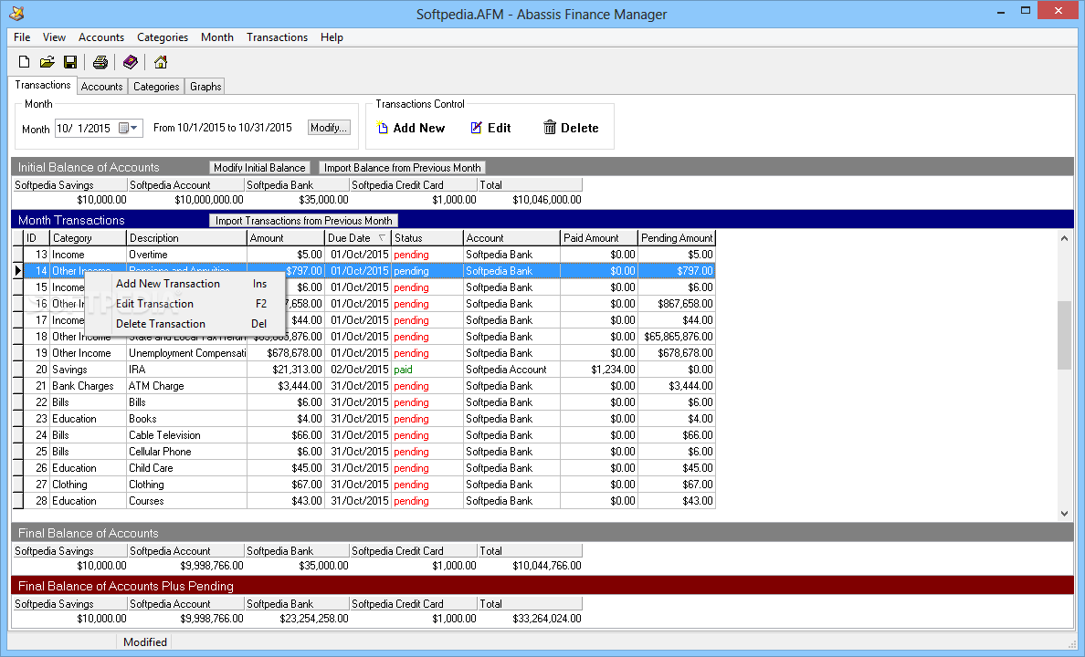The height and width of the screenshot is (657, 1085).
Task: Click the Print toolbar icon
Action: (100, 62)
